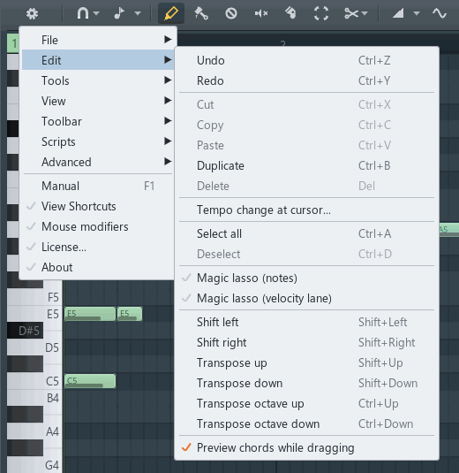Select Tempo change at cursor...
This screenshot has height=473, width=459.
click(306, 210)
